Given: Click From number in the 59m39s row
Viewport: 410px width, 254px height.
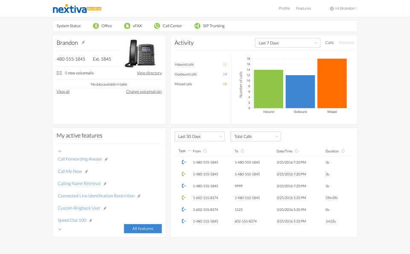Looking at the screenshot, I should [205, 198].
